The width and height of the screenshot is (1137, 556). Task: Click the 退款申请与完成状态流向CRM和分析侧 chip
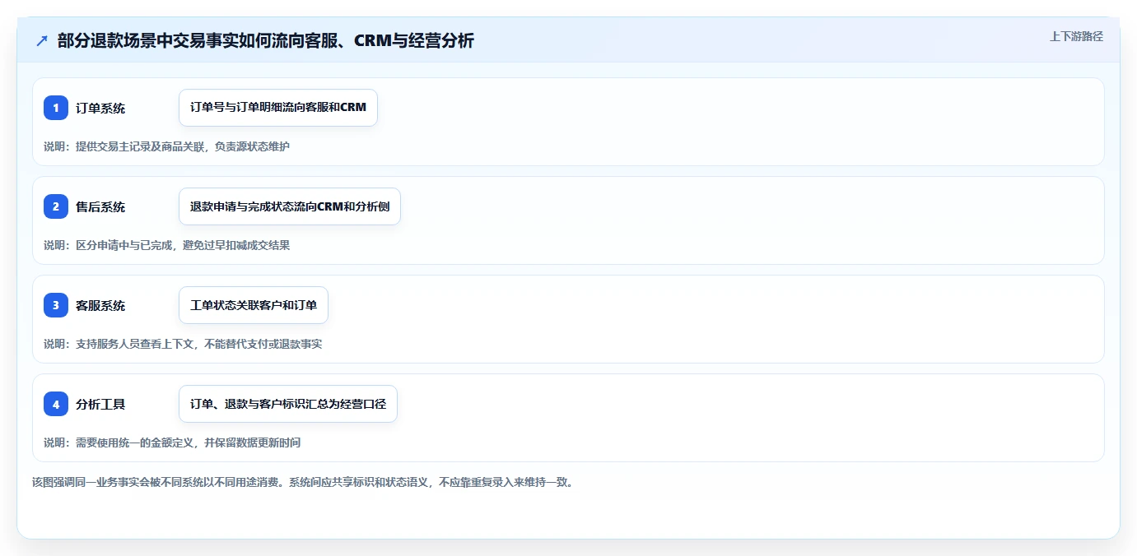click(290, 206)
